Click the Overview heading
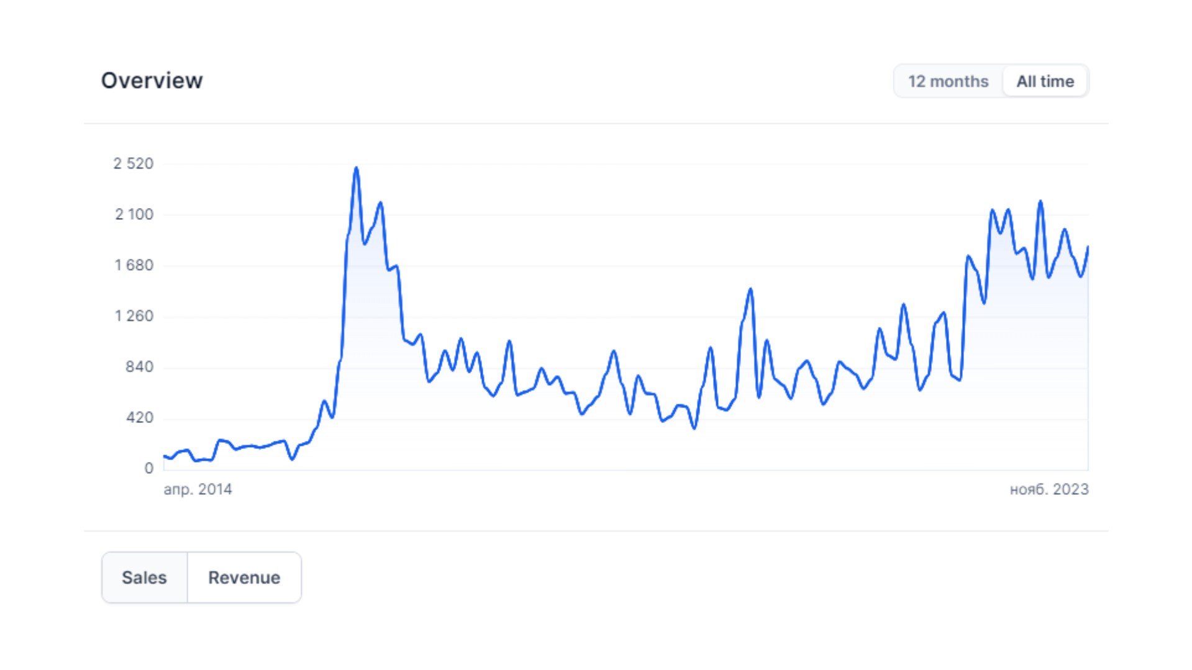Viewport: 1192px width, 670px height. (x=152, y=81)
